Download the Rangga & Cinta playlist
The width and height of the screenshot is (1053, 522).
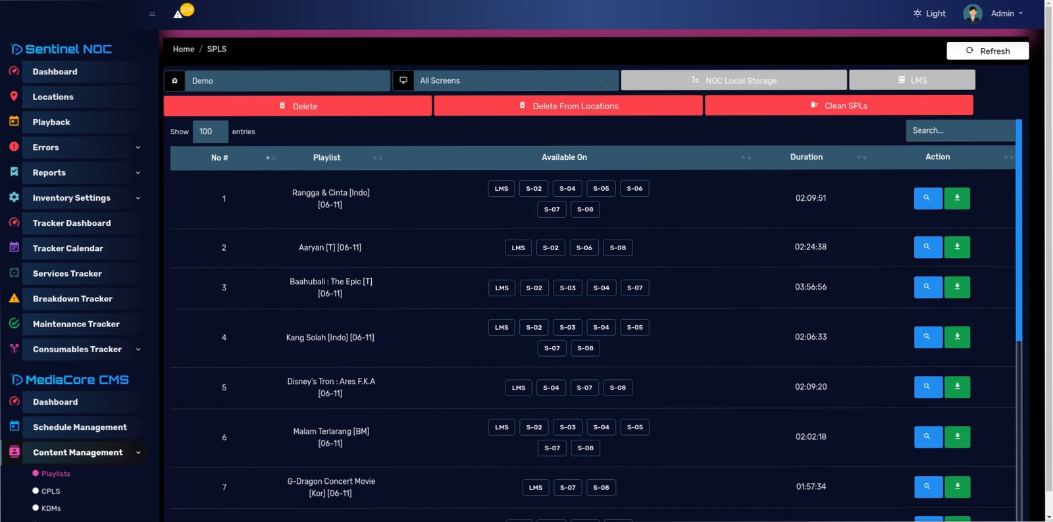click(956, 198)
